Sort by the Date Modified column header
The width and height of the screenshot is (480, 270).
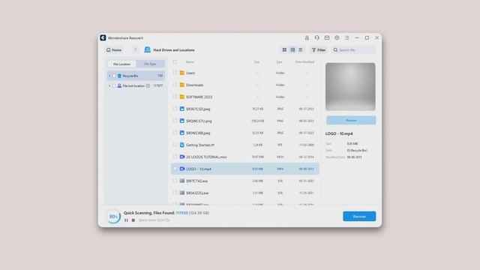305,61
